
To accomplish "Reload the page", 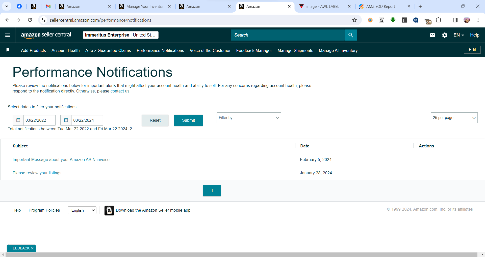I will click(30, 20).
